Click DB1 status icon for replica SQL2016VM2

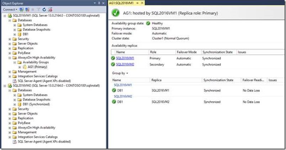[114, 102]
